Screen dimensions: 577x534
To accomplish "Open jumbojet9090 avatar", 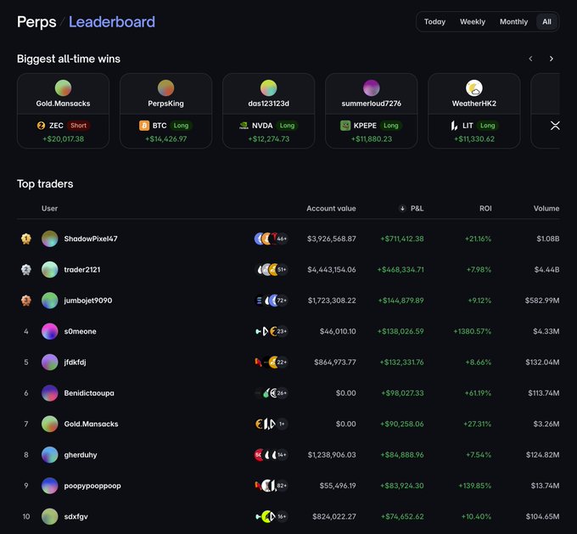I will pos(50,301).
